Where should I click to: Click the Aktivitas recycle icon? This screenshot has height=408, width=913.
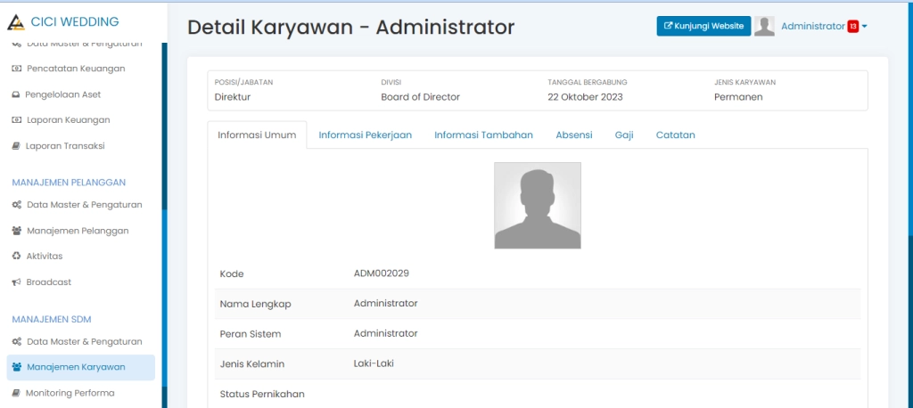(16, 257)
